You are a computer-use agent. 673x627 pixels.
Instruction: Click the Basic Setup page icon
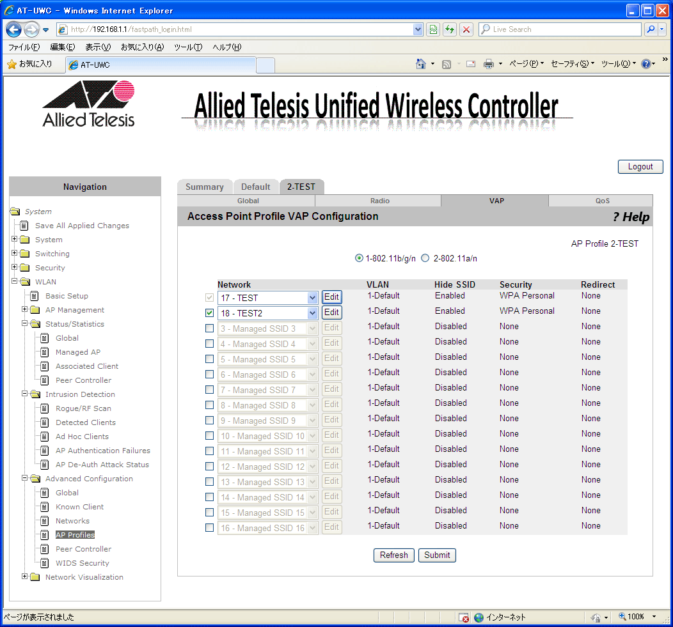tap(35, 295)
